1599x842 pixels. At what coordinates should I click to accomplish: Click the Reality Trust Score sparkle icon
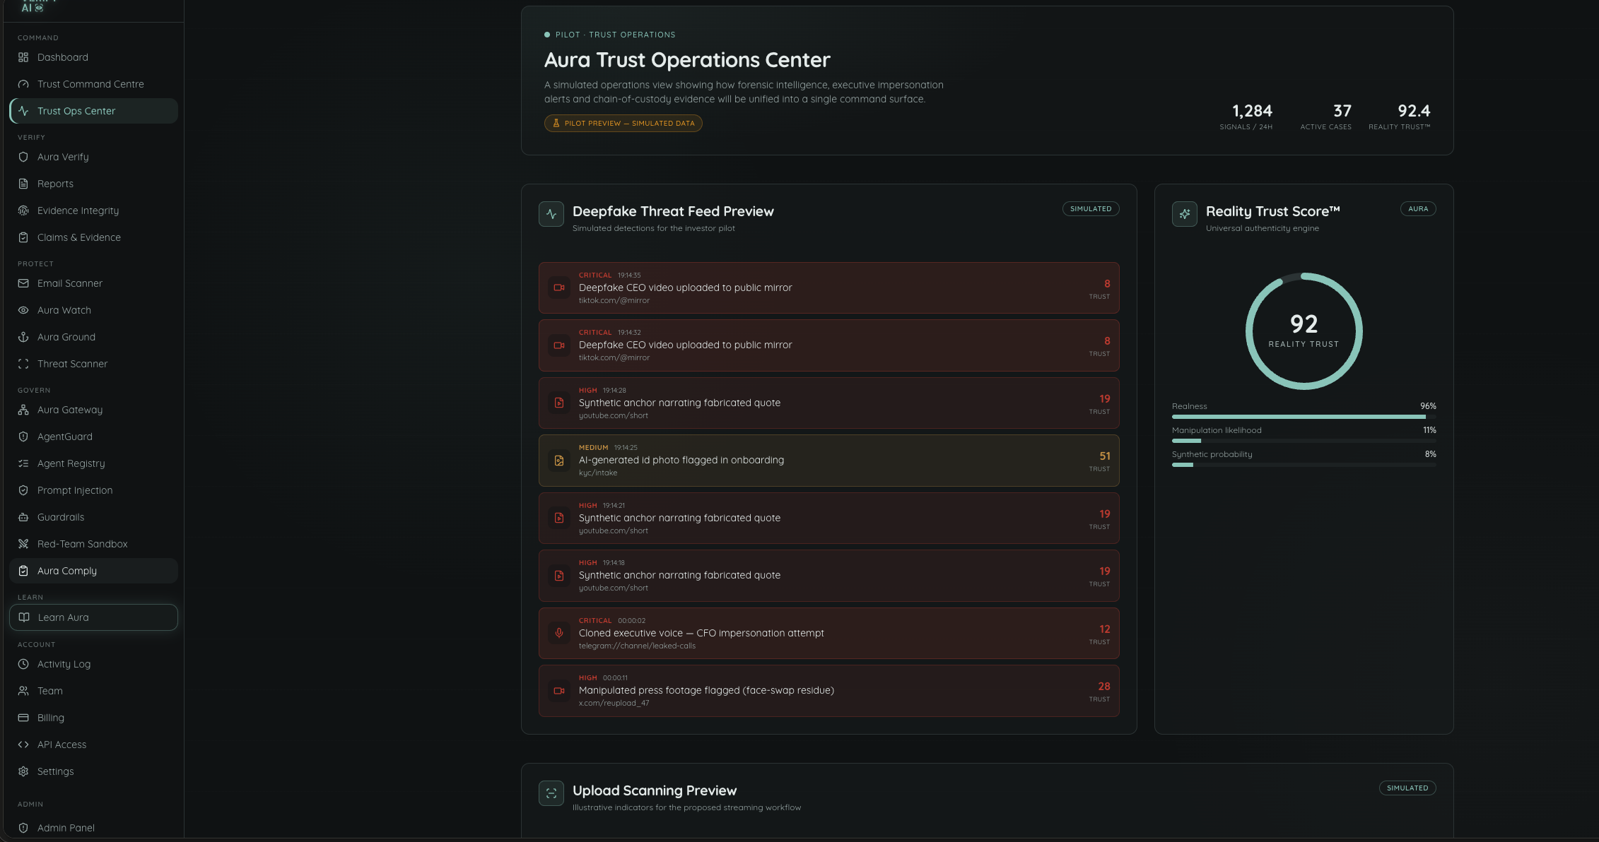[x=1185, y=214]
